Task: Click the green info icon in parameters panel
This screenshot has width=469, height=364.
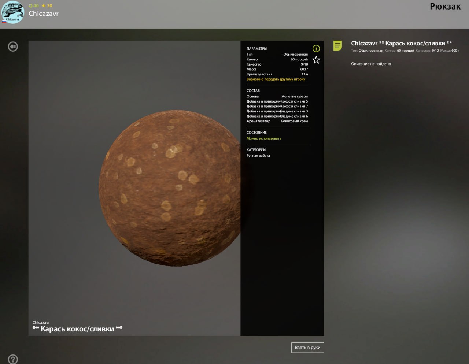Action: [x=316, y=49]
